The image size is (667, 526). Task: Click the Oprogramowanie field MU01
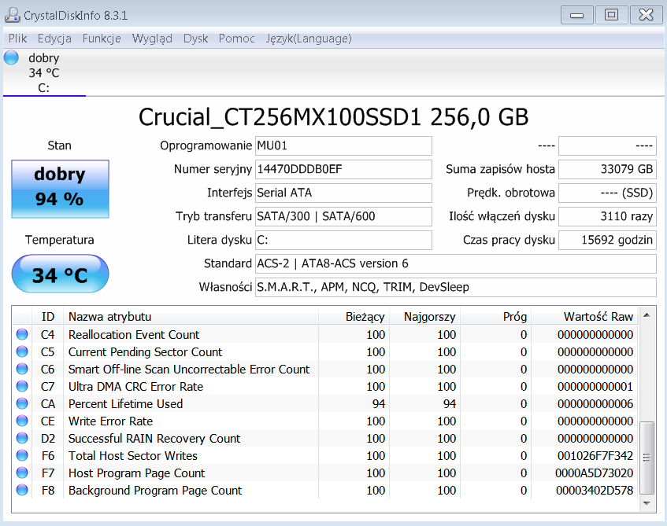[x=343, y=145]
